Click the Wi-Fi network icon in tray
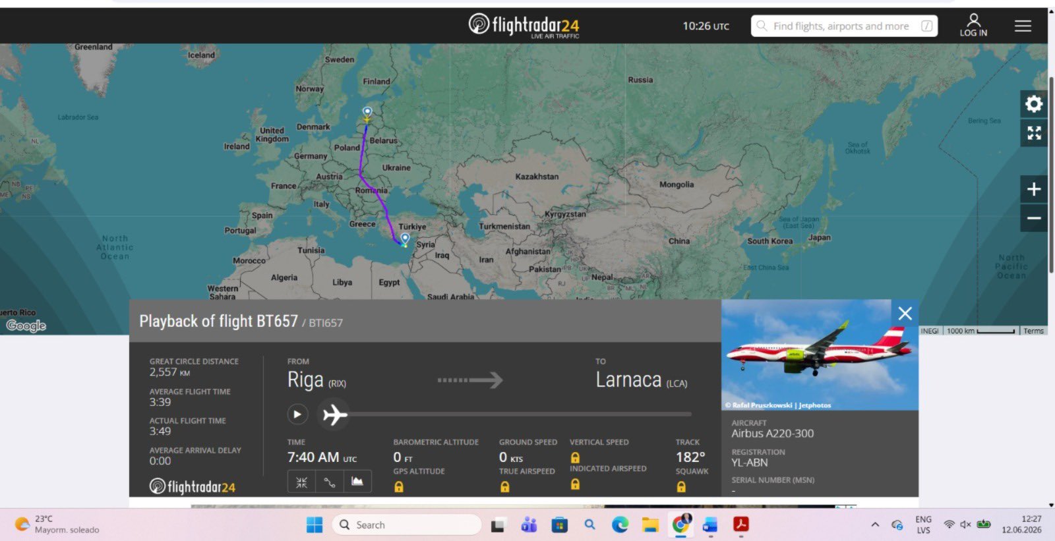The height and width of the screenshot is (541, 1055). coord(949,525)
